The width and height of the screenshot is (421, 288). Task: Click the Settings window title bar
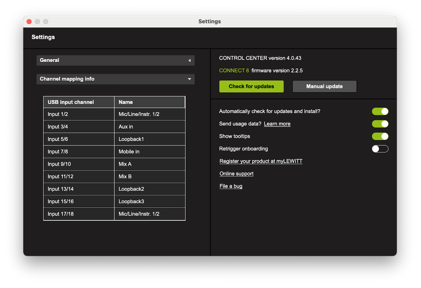coord(210,21)
